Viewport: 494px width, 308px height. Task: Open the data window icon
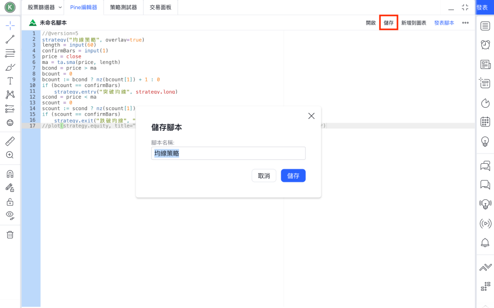(x=485, y=83)
